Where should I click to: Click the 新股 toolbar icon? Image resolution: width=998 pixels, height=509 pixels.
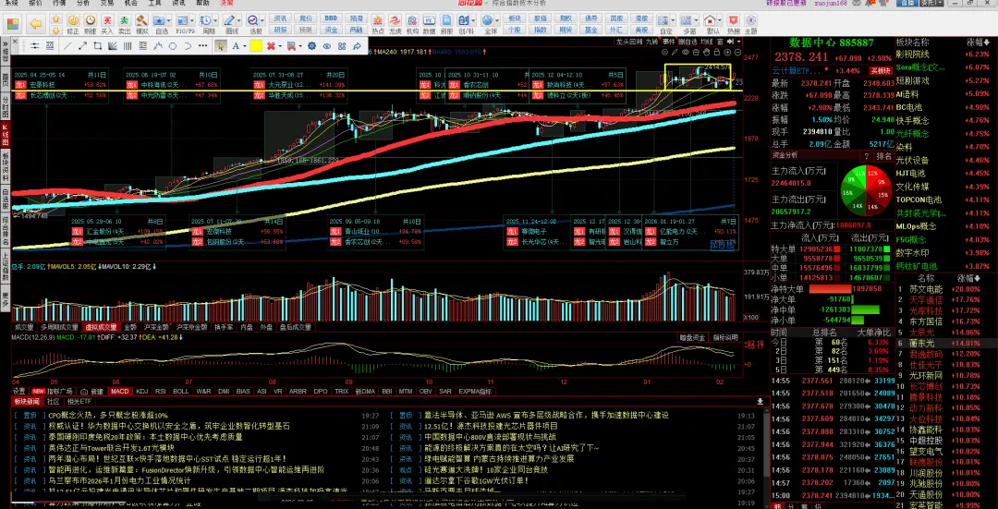(x=446, y=23)
